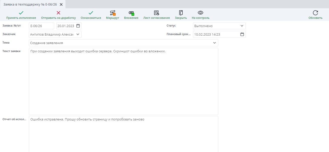Expand the Тема dropdown arrow
329x152 pixels.
(215, 43)
